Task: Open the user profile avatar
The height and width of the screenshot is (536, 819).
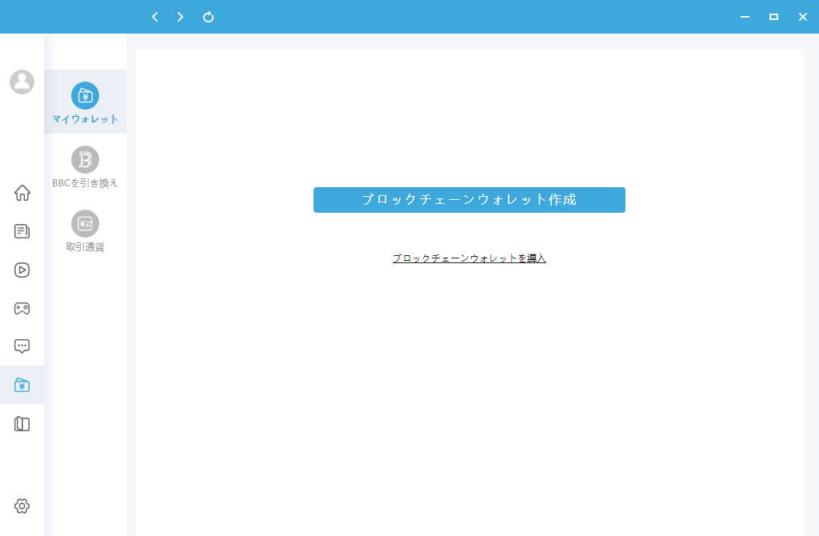Action: click(x=22, y=82)
